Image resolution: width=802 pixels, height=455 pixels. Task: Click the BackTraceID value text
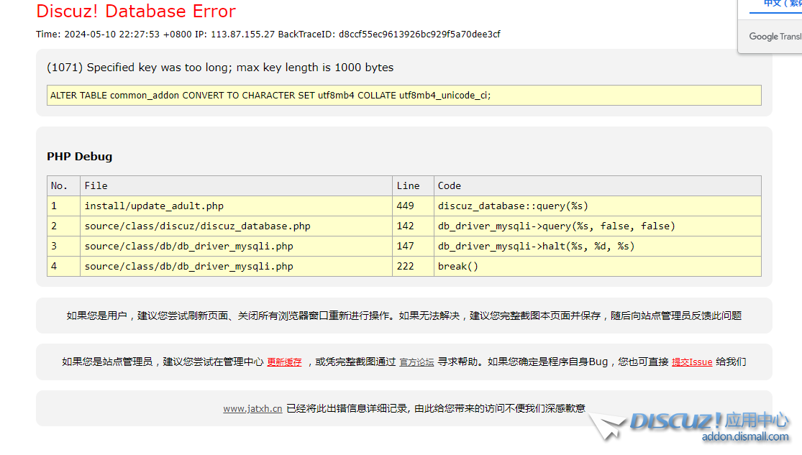(x=419, y=35)
